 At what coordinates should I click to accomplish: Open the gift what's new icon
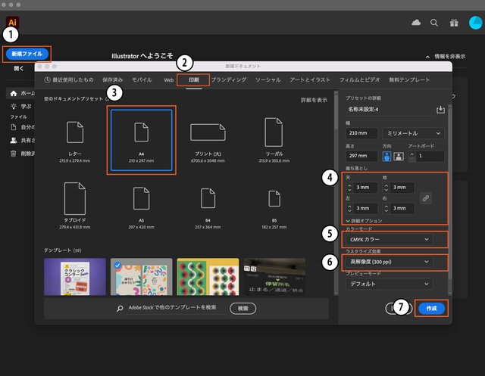[454, 23]
